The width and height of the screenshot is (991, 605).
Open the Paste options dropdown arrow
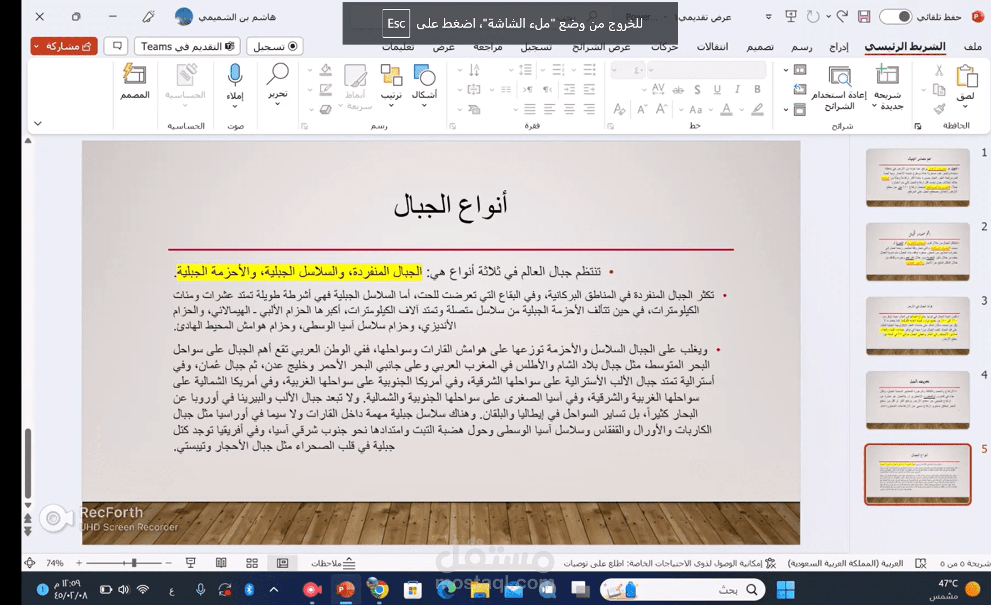pyautogui.click(x=965, y=107)
